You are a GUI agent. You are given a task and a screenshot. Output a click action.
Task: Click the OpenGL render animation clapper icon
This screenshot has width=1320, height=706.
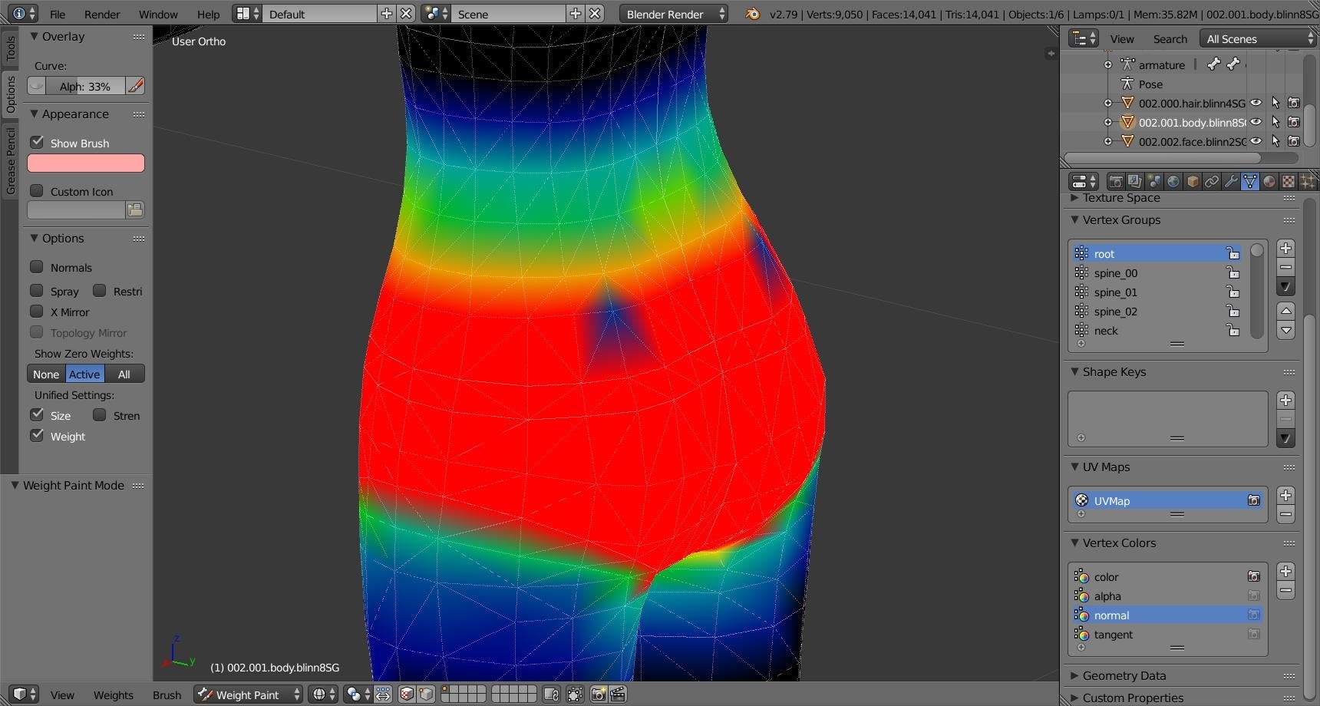pos(618,694)
